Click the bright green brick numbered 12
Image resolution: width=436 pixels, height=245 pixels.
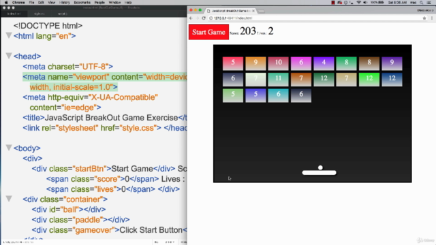[x=369, y=80]
